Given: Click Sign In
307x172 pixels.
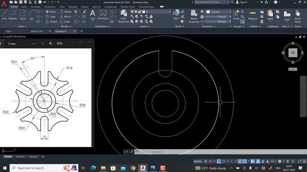Looking at the screenshot, I should pyautogui.click(x=241, y=2).
